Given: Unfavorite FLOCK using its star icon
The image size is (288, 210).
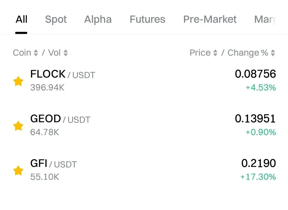Looking at the screenshot, I should point(18,81).
